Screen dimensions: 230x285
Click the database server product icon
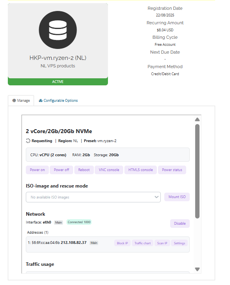coord(58,30)
